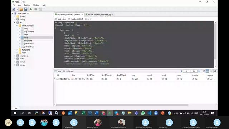Viewport: 229px width, 129px height.
Task: Select the employee collection under d4
Action: pos(28,40)
